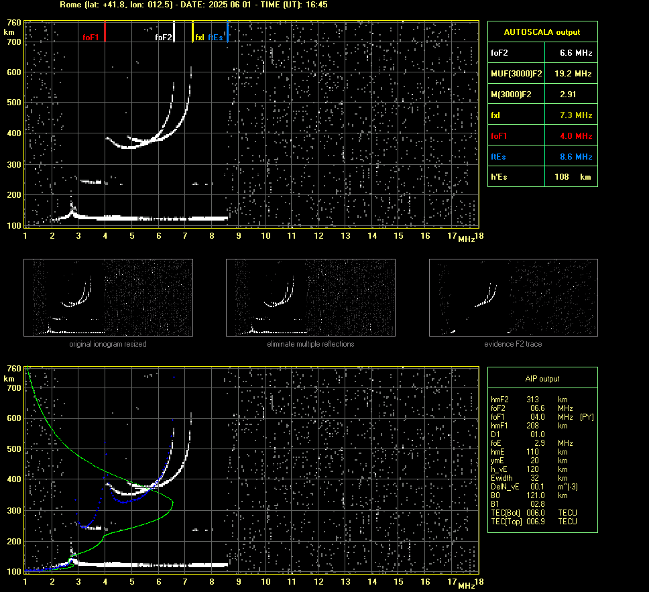
Task: Click the red 4.0 MHz value
Action: click(x=576, y=136)
